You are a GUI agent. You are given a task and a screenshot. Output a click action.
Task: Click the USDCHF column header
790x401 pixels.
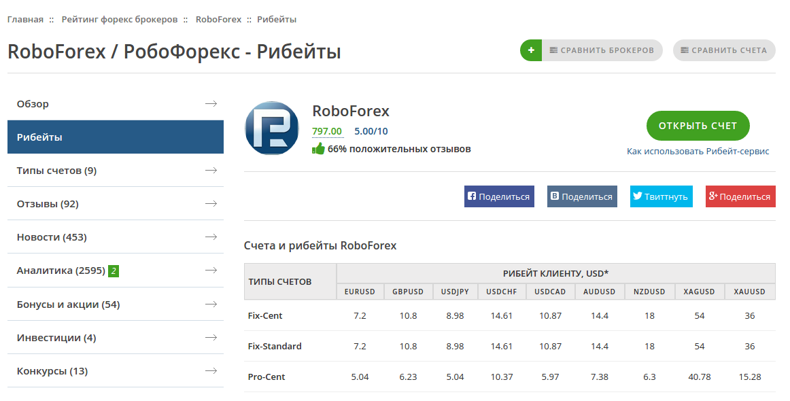(501, 292)
